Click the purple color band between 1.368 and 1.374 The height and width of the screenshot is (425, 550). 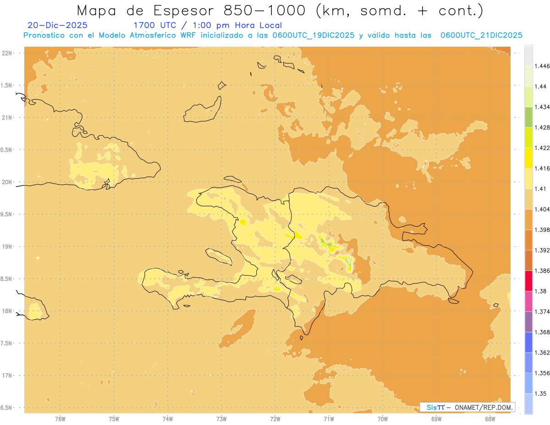click(528, 322)
